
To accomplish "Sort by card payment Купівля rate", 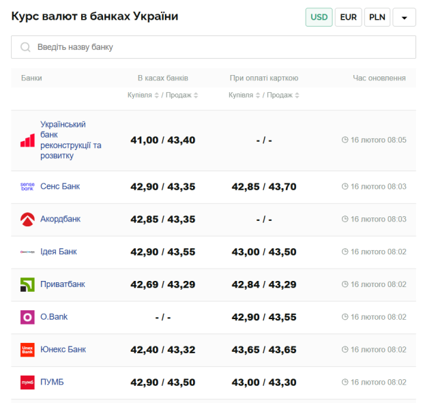I will 244,95.
